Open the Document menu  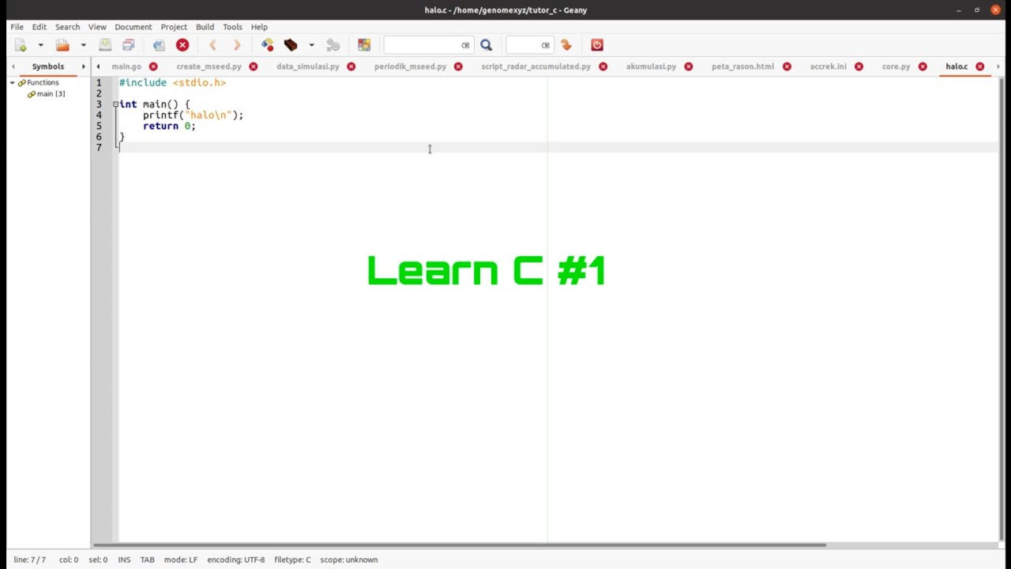(x=133, y=27)
